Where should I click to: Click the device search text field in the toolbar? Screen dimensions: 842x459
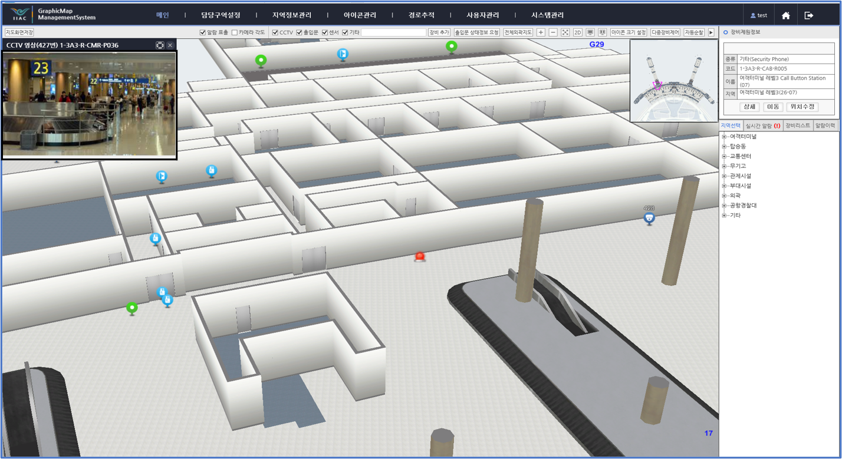point(393,32)
